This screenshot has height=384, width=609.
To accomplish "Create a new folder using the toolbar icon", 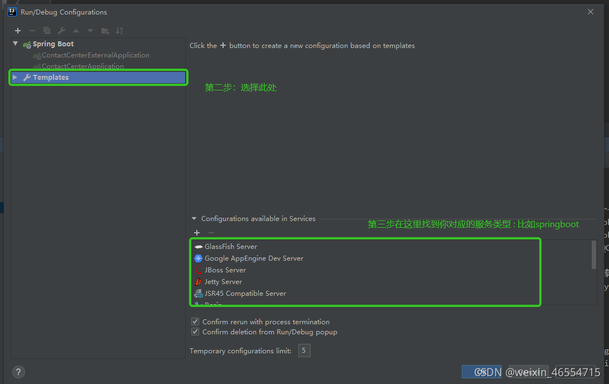I will [x=105, y=31].
